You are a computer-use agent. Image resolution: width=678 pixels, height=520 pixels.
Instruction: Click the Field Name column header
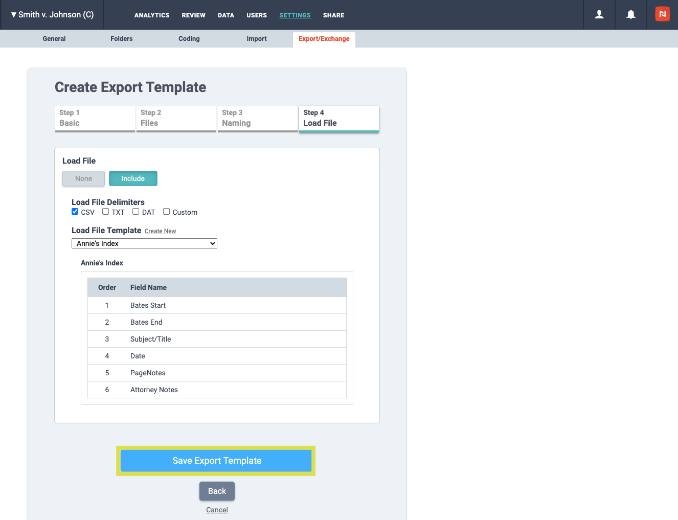click(148, 287)
